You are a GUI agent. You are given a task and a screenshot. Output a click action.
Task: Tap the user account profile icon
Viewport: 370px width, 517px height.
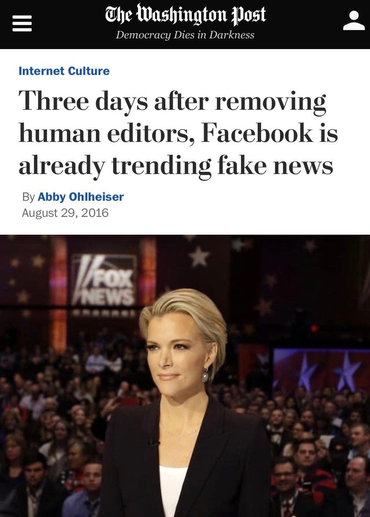click(x=354, y=21)
